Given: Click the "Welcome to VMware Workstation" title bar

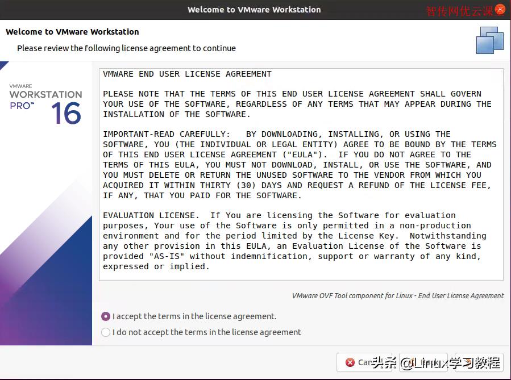Looking at the screenshot, I should [x=254, y=9].
